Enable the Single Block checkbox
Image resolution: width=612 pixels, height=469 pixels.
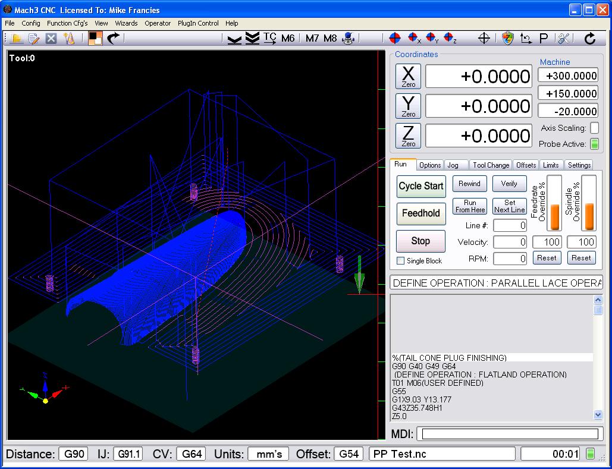400,261
